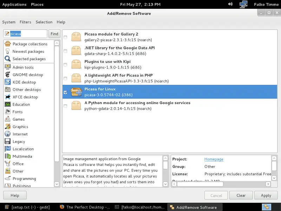Image resolution: width=281 pixels, height=211 pixels.
Task: Open the project Homepage link
Action: pyautogui.click(x=214, y=159)
